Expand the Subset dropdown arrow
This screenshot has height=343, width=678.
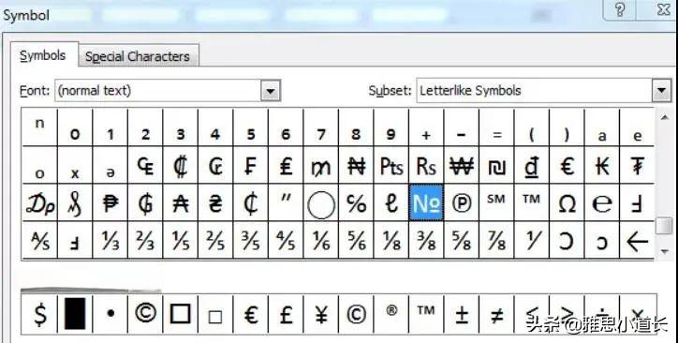click(661, 91)
